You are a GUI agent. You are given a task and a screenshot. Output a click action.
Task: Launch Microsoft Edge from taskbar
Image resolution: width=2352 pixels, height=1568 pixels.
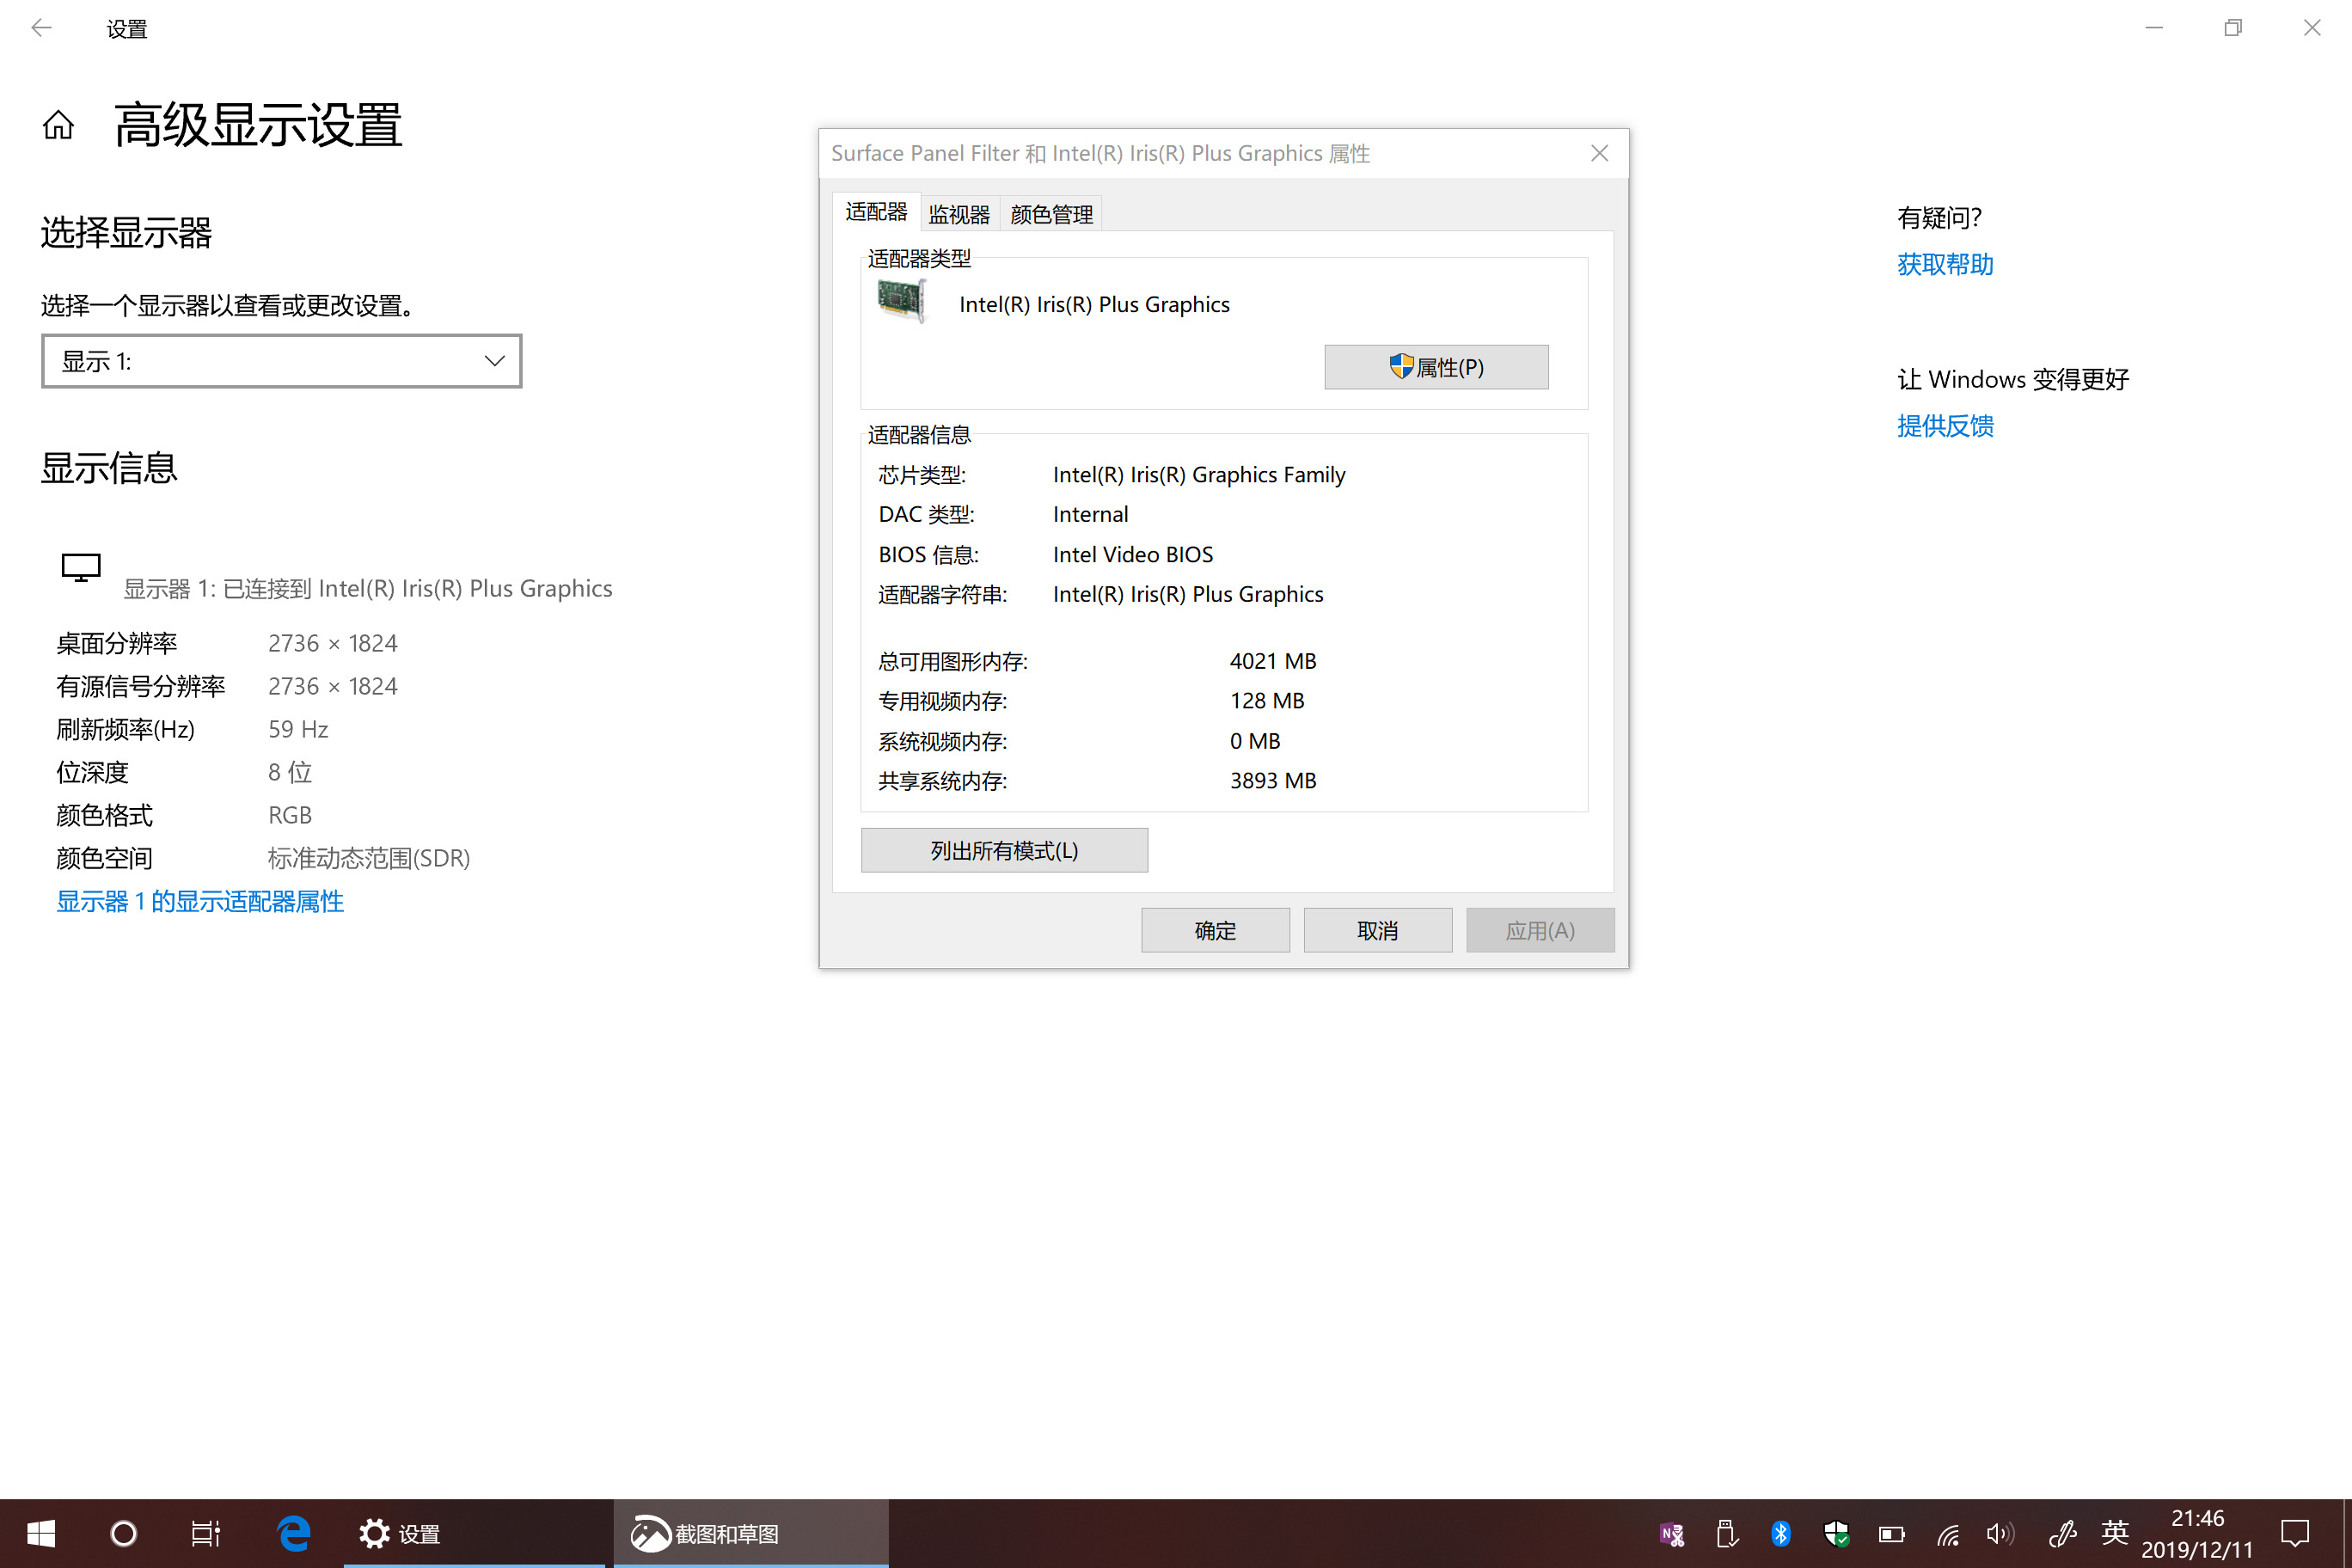293,1533
